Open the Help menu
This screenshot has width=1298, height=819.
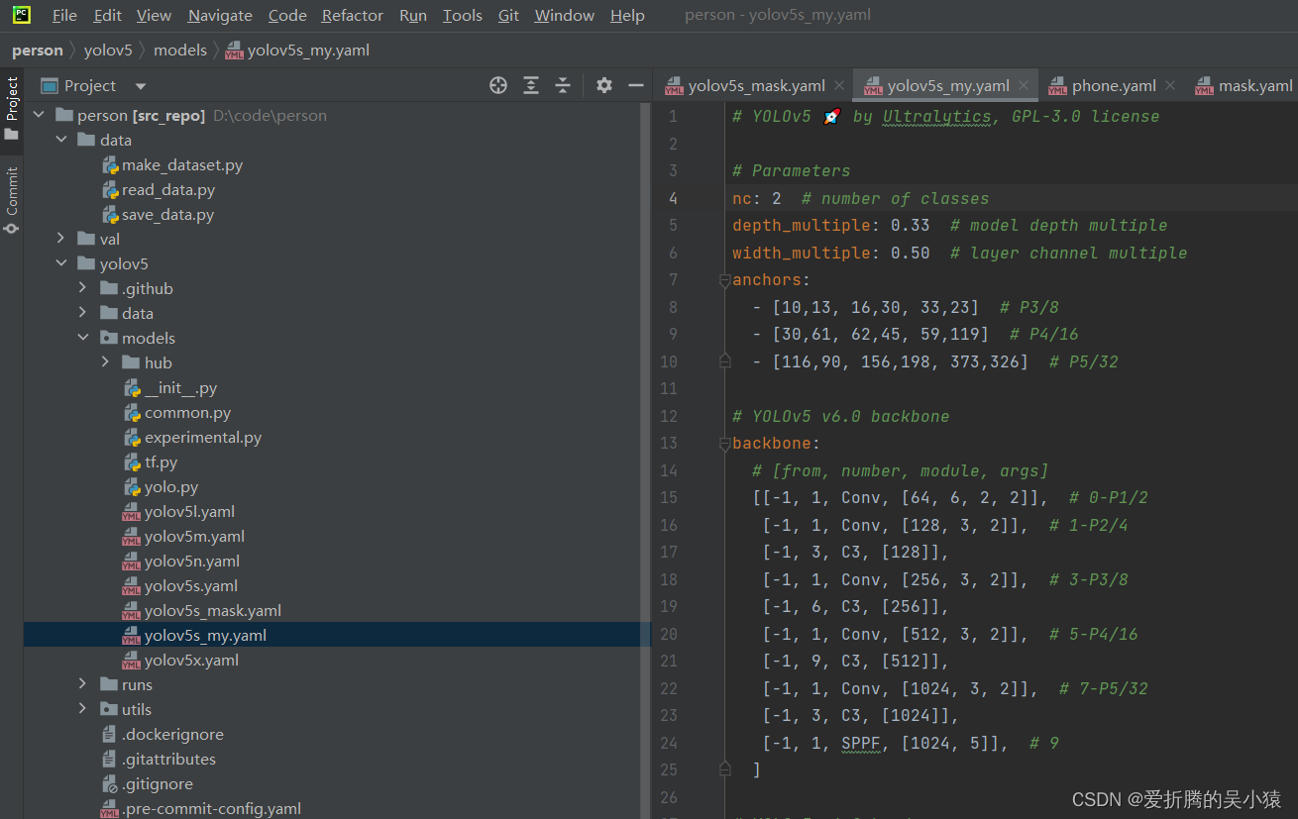pyautogui.click(x=627, y=15)
